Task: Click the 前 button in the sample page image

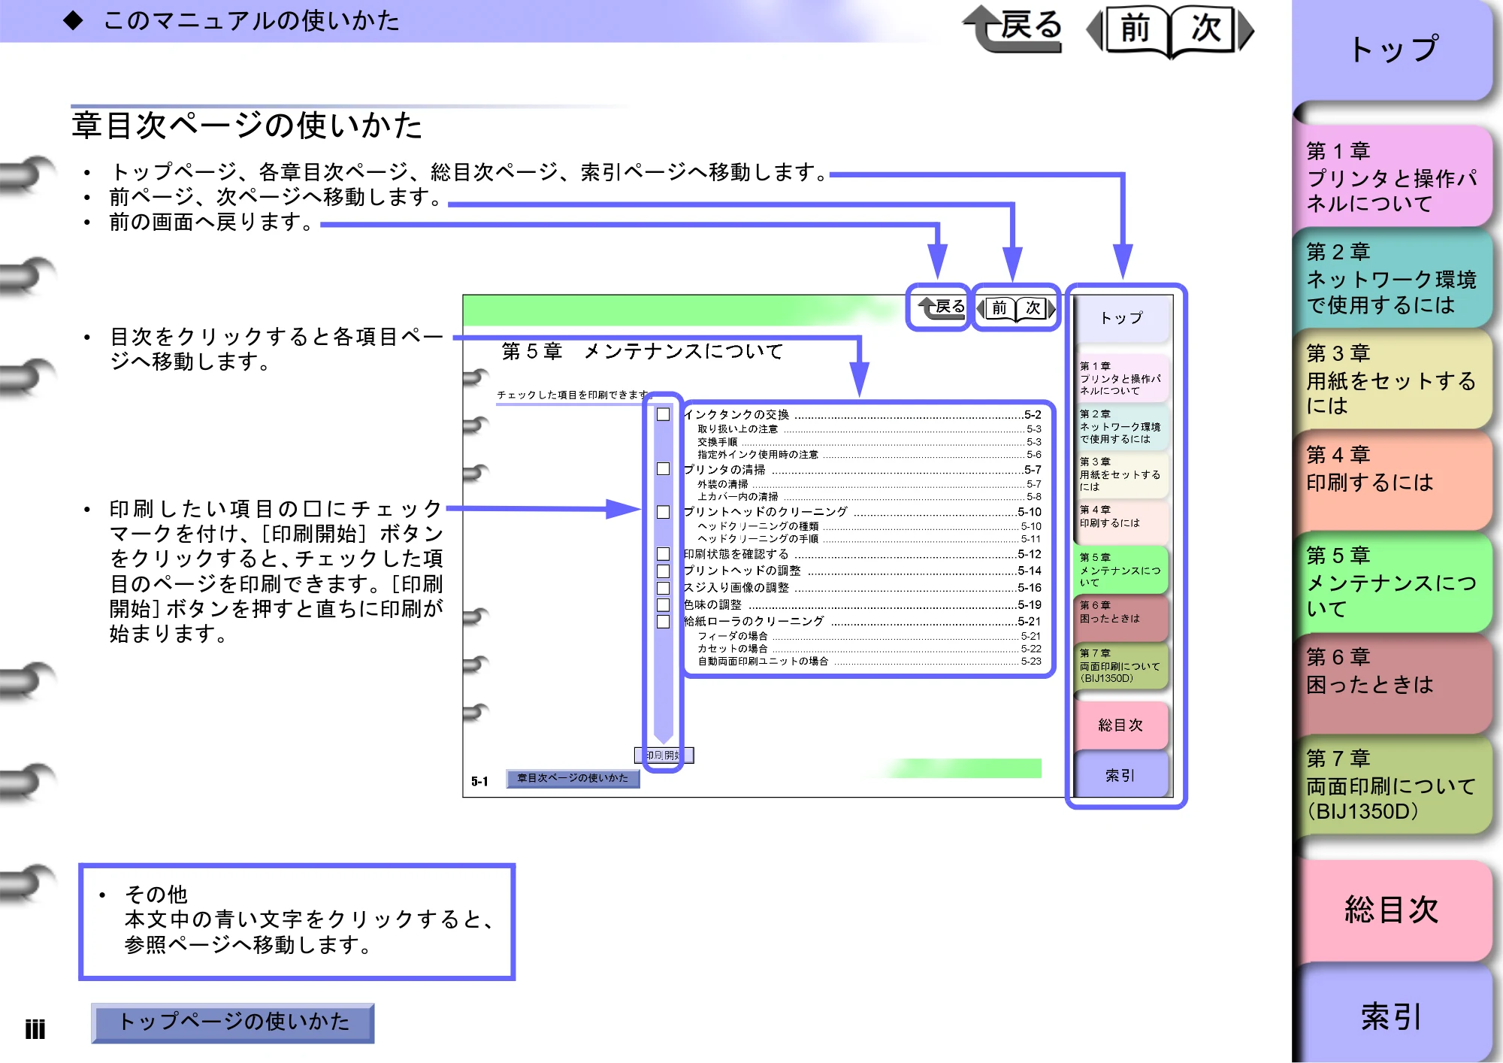Action: pos(999,307)
